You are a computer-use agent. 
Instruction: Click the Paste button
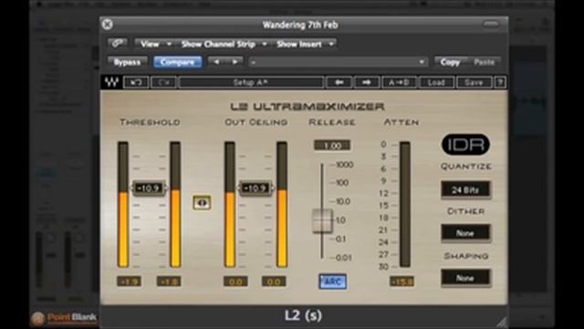[x=485, y=62]
